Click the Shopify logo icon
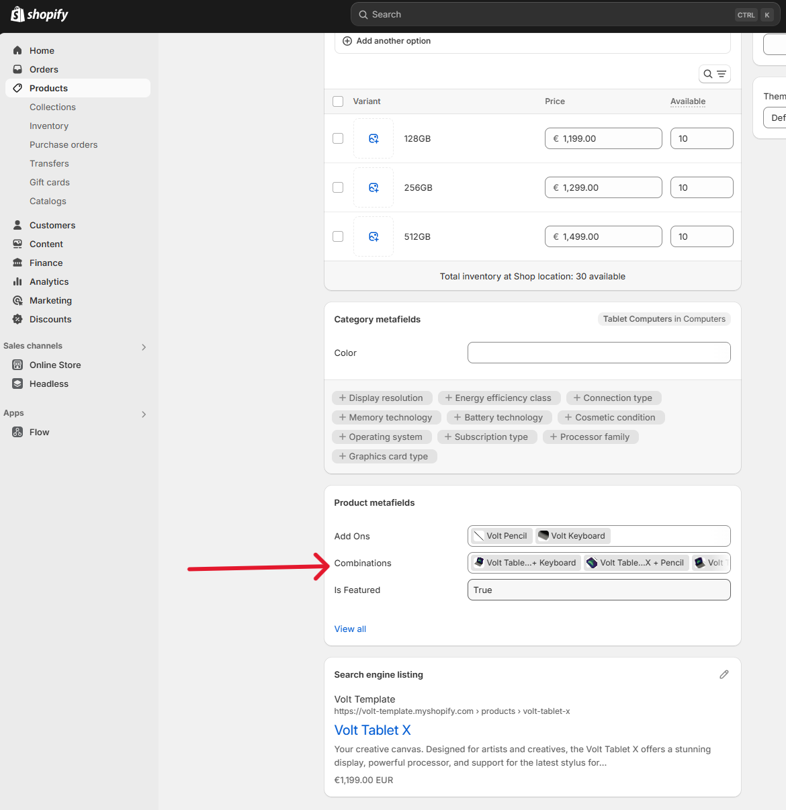This screenshot has width=786, height=810. click(17, 14)
